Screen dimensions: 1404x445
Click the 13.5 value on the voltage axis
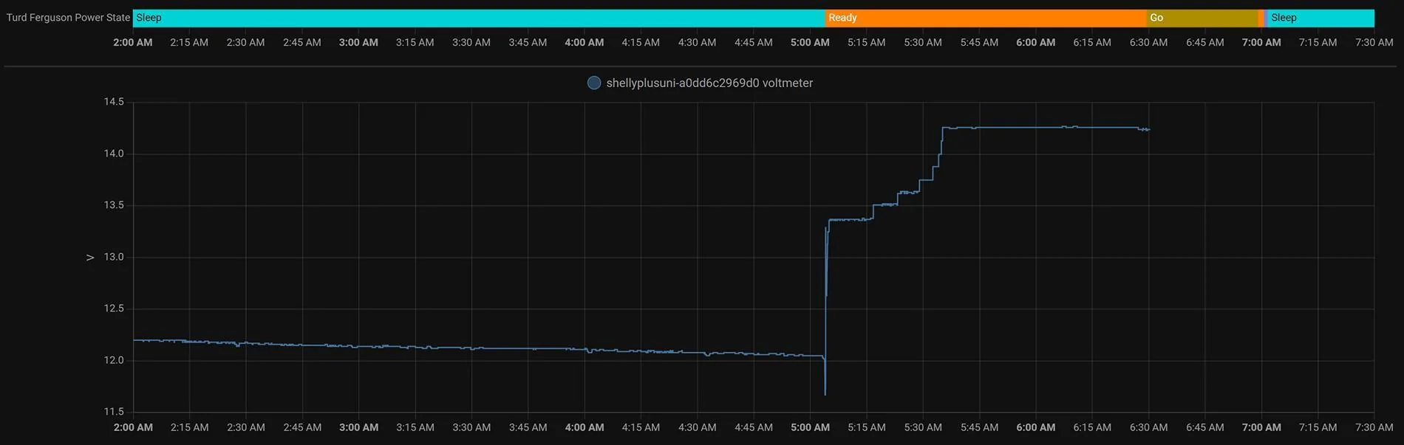(114, 205)
